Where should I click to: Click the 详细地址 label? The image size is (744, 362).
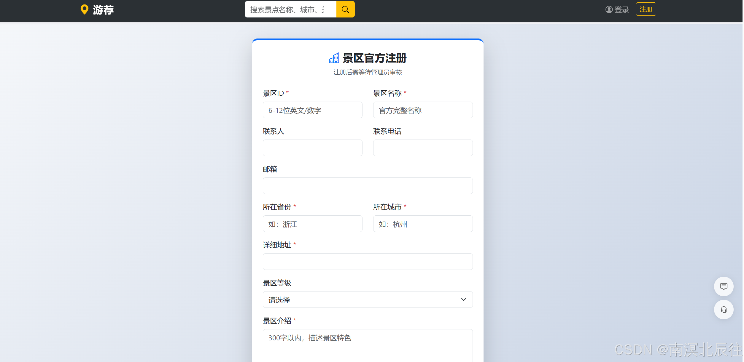277,245
